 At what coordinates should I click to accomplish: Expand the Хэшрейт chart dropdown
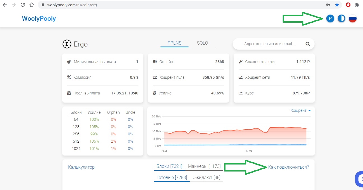click(x=301, y=111)
